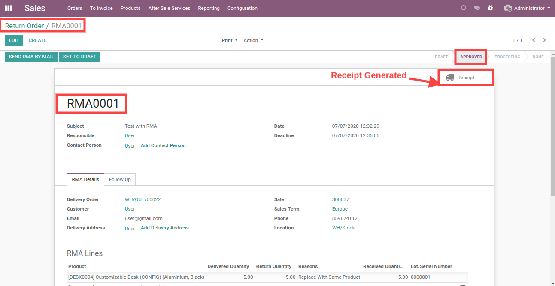
Task: Select the PROCESSING status stage
Action: click(x=507, y=57)
